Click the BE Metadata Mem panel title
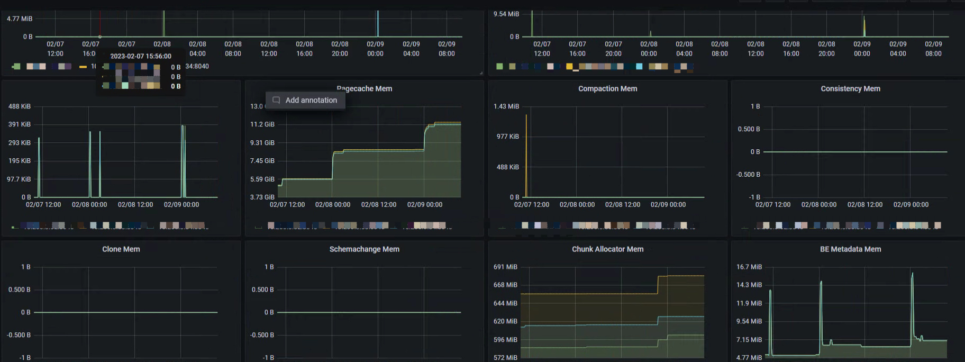Screen dimensions: 965x362 (x=850, y=249)
